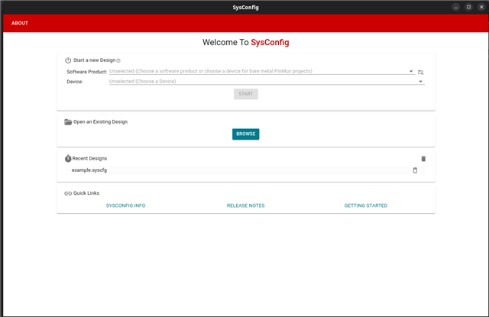Close the SysConfig window
The height and width of the screenshot is (317, 489).
[x=481, y=7]
